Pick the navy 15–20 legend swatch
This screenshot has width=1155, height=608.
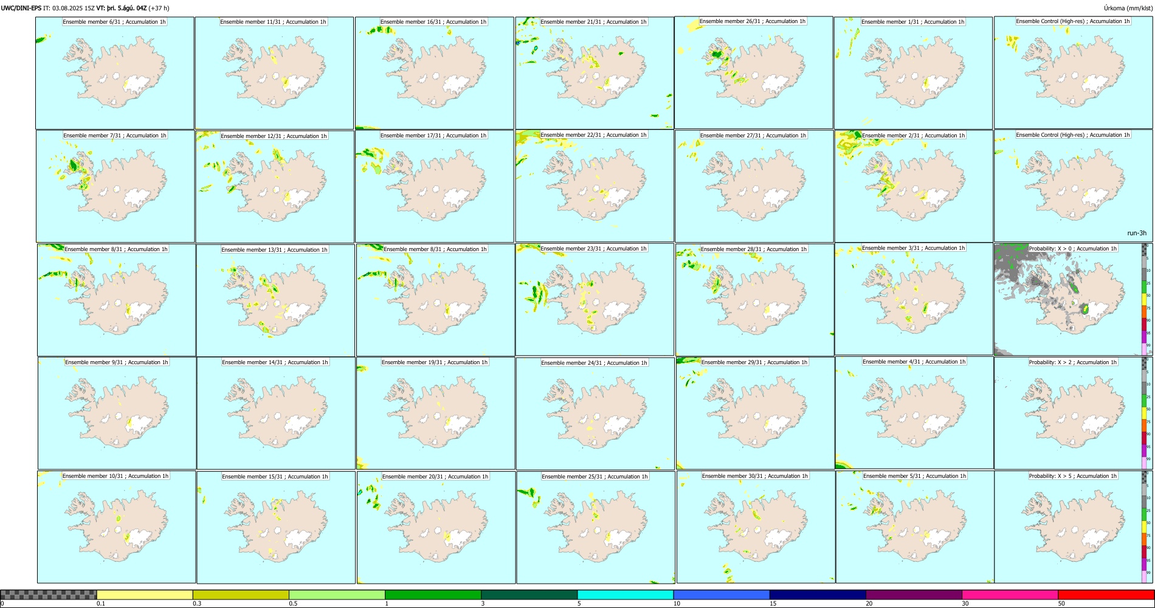(x=818, y=595)
